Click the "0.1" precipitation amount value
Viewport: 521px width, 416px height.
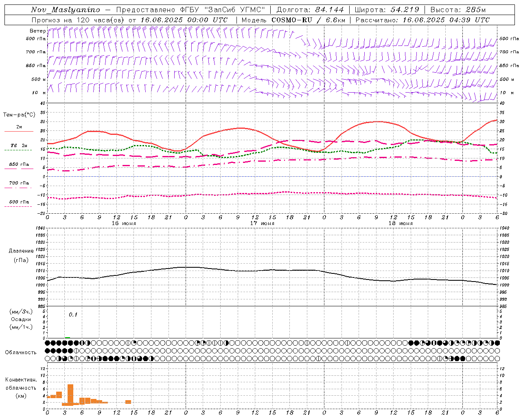click(73, 314)
